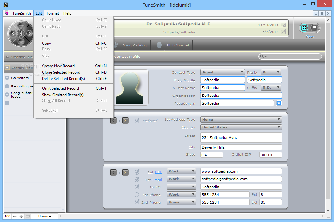Follow the 1st Email link label
The image size is (334, 222).
[157, 180]
